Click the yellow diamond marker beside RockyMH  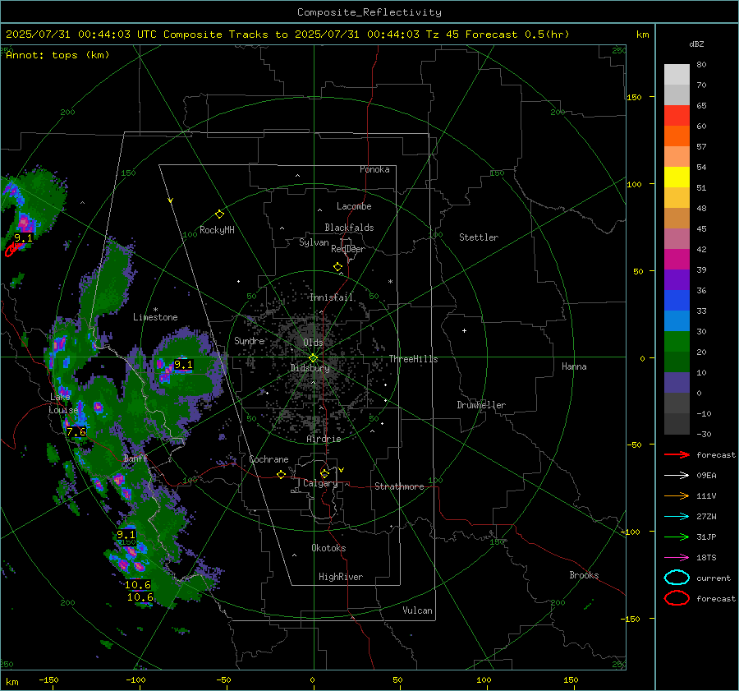(219, 214)
